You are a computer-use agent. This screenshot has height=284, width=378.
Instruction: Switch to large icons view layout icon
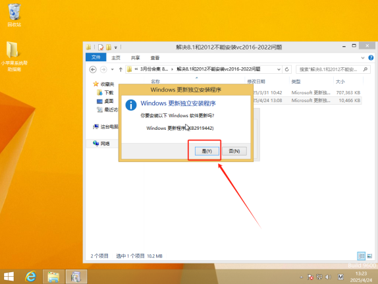pyautogui.click(x=369, y=256)
